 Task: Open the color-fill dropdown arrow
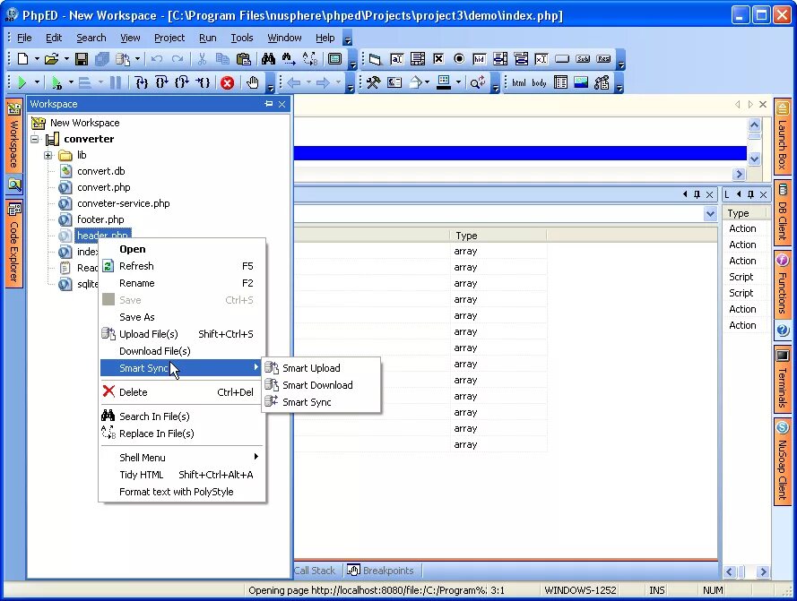point(458,82)
